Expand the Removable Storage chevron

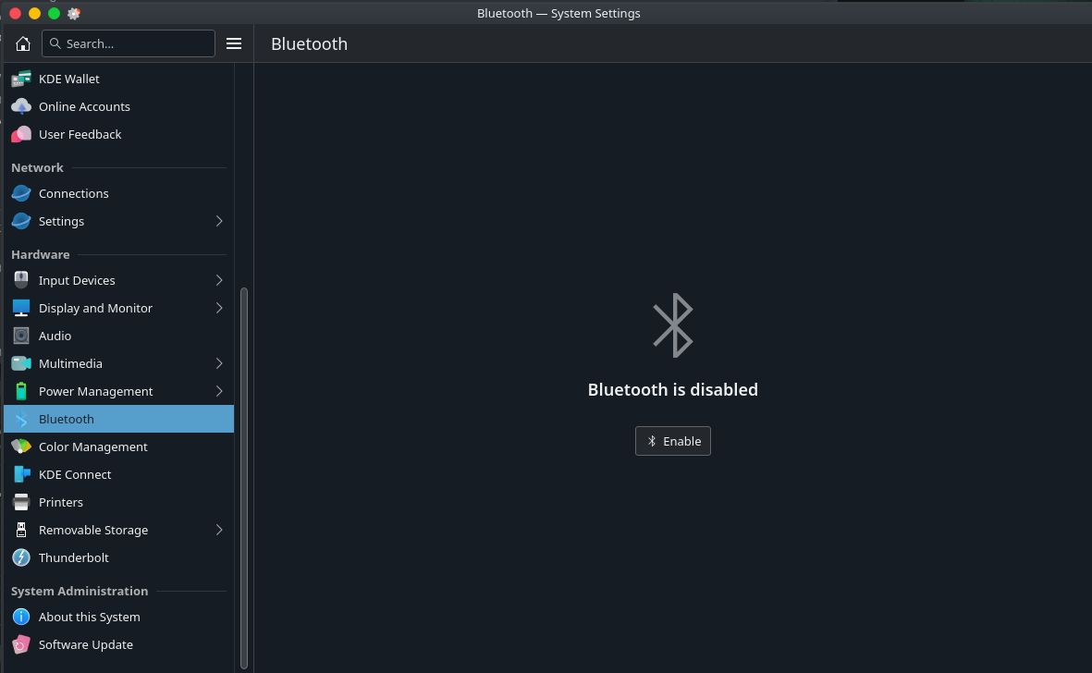click(219, 531)
